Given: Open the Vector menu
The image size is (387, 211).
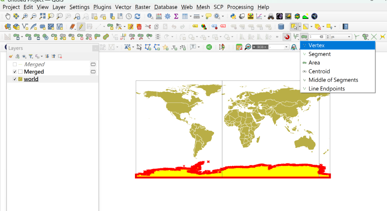Looking at the screenshot, I should pyautogui.click(x=123, y=7).
